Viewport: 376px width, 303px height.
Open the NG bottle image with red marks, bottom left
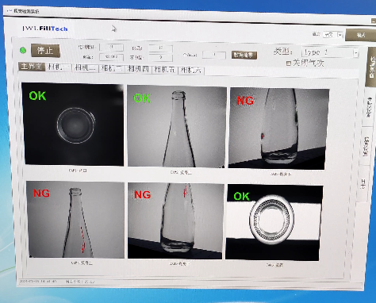click(75, 220)
